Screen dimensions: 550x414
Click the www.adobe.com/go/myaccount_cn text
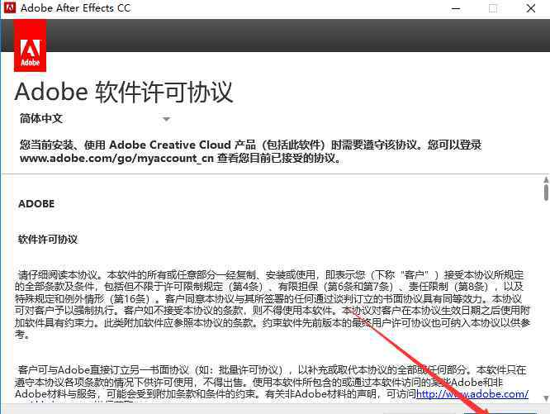116,158
